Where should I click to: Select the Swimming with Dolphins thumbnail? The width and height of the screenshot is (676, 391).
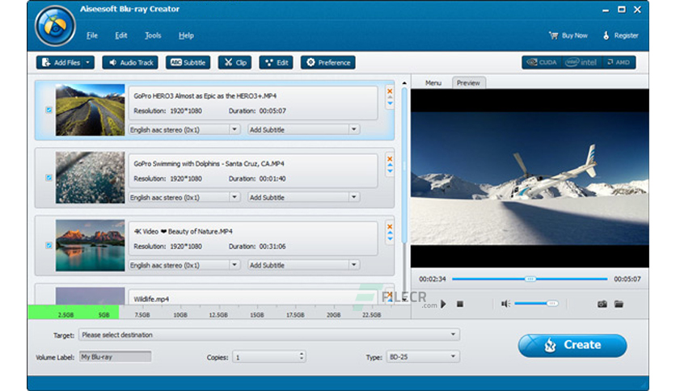pos(90,178)
